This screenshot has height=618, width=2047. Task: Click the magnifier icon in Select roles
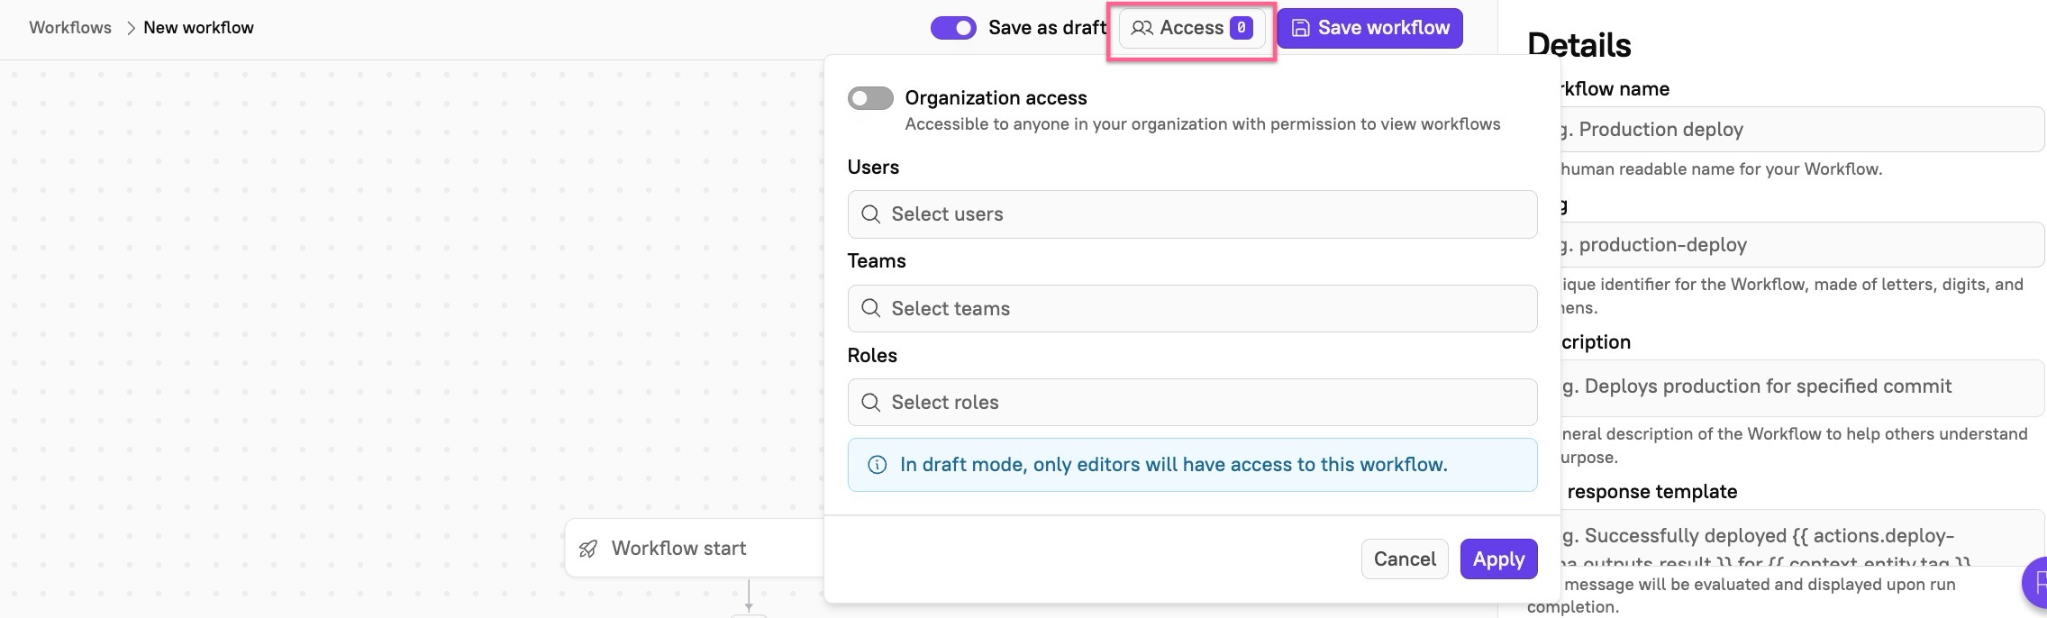870,402
